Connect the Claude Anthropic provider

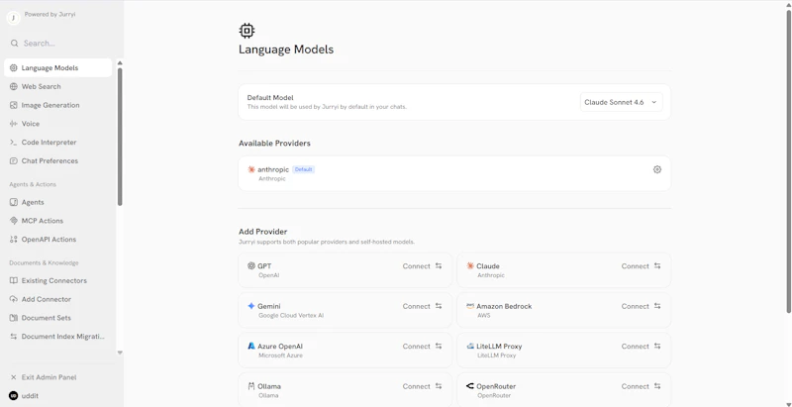coord(641,266)
